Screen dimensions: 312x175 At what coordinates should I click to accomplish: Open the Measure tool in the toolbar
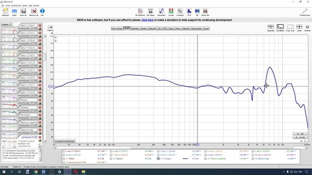pyautogui.click(x=5, y=12)
